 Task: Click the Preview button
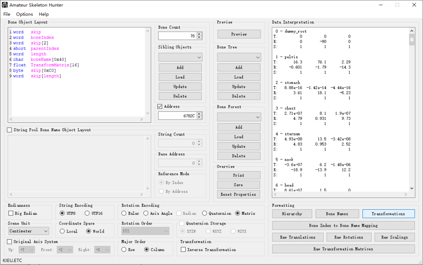tap(239, 34)
